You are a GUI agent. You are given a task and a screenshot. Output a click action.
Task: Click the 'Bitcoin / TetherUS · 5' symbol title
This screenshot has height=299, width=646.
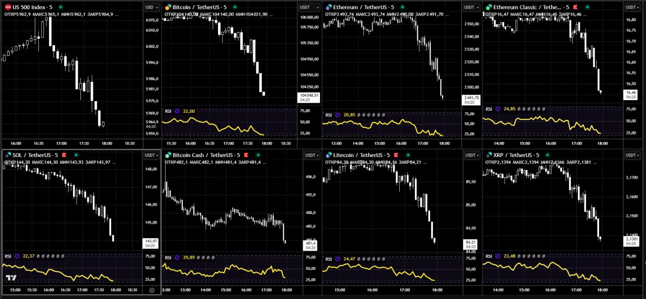tap(200, 7)
